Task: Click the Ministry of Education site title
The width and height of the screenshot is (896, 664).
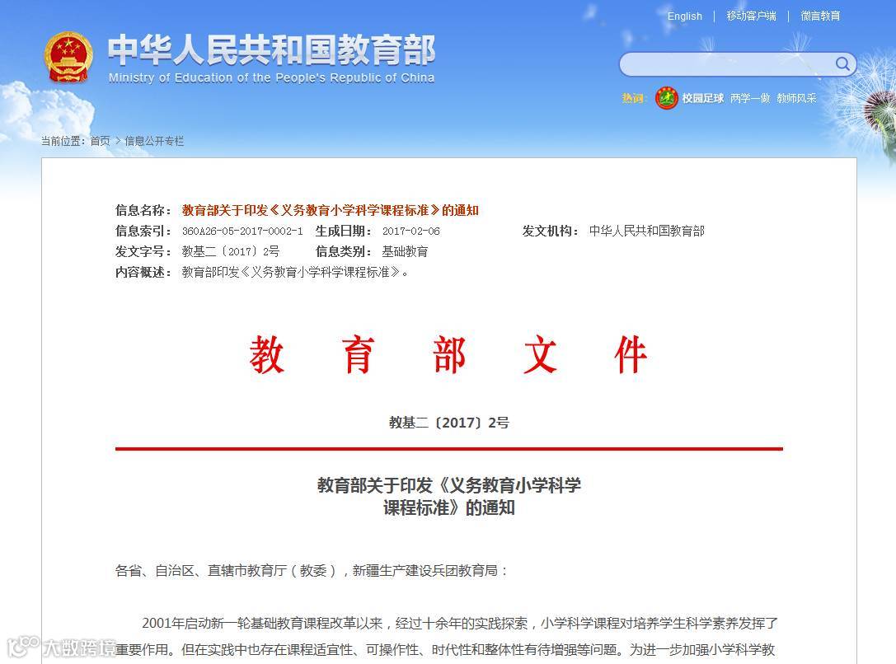Action: [x=271, y=58]
